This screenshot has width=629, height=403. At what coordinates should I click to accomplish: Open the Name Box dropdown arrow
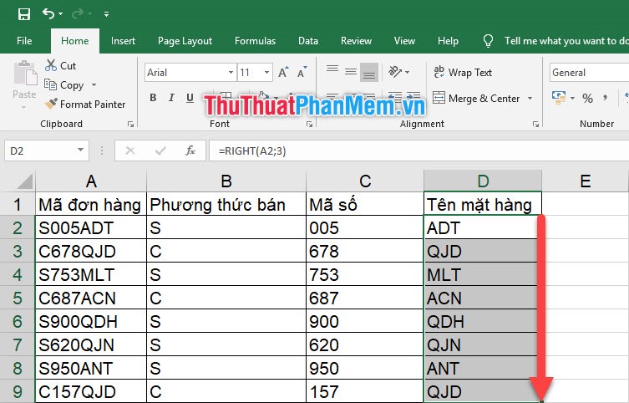point(81,150)
